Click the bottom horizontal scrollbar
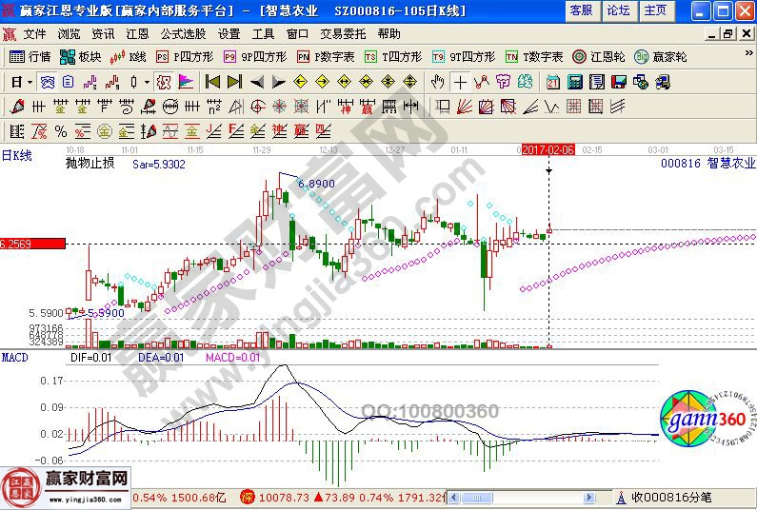The width and height of the screenshot is (757, 510). [x=533, y=497]
